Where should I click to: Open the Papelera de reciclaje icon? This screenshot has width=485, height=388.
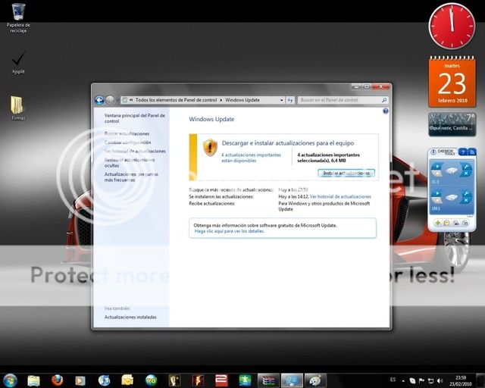click(18, 18)
